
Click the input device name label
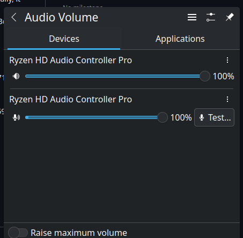coord(71,99)
